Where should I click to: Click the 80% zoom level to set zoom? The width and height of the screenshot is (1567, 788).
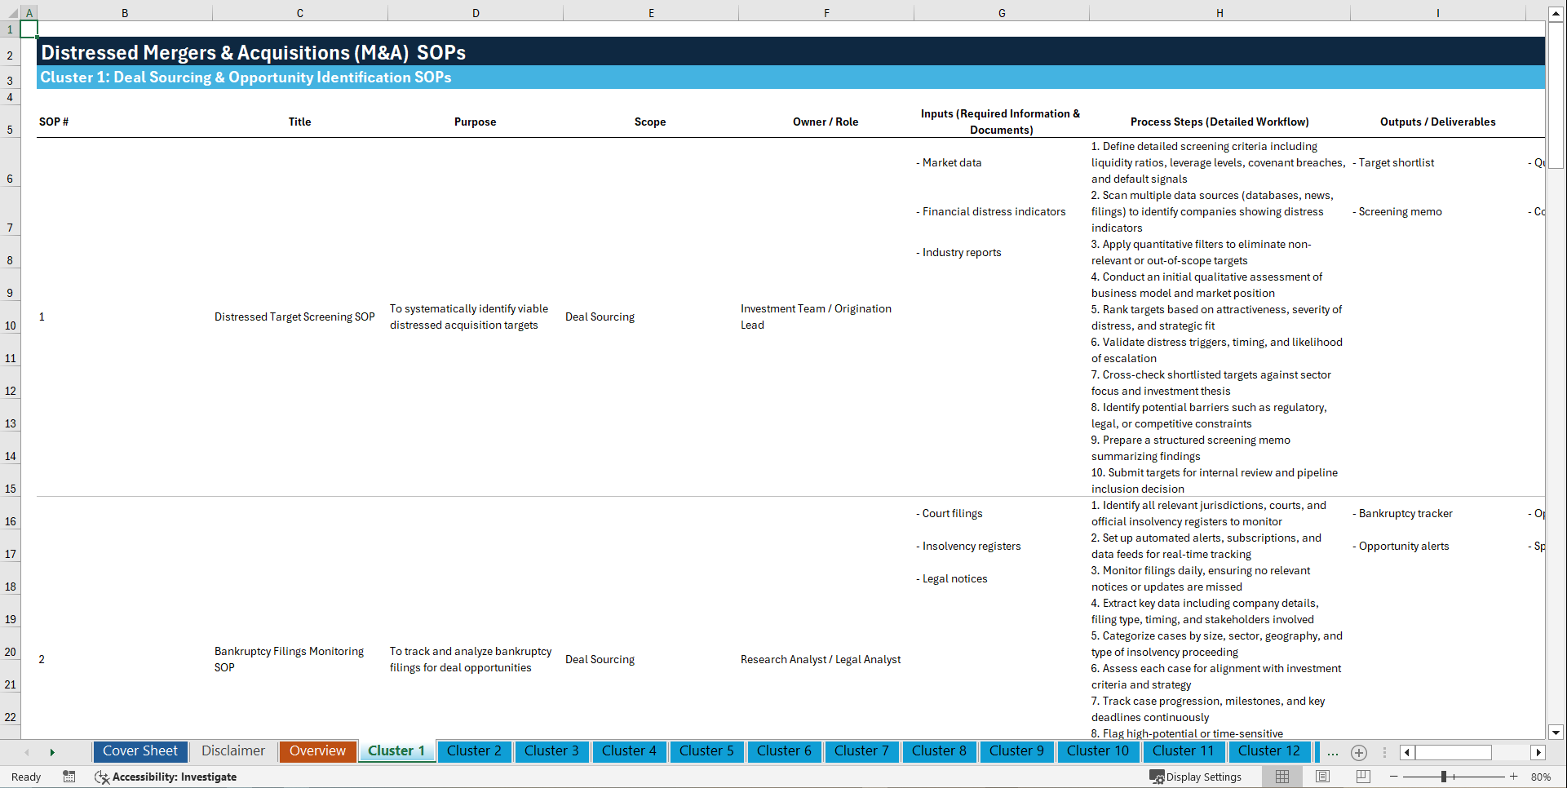pos(1543,777)
